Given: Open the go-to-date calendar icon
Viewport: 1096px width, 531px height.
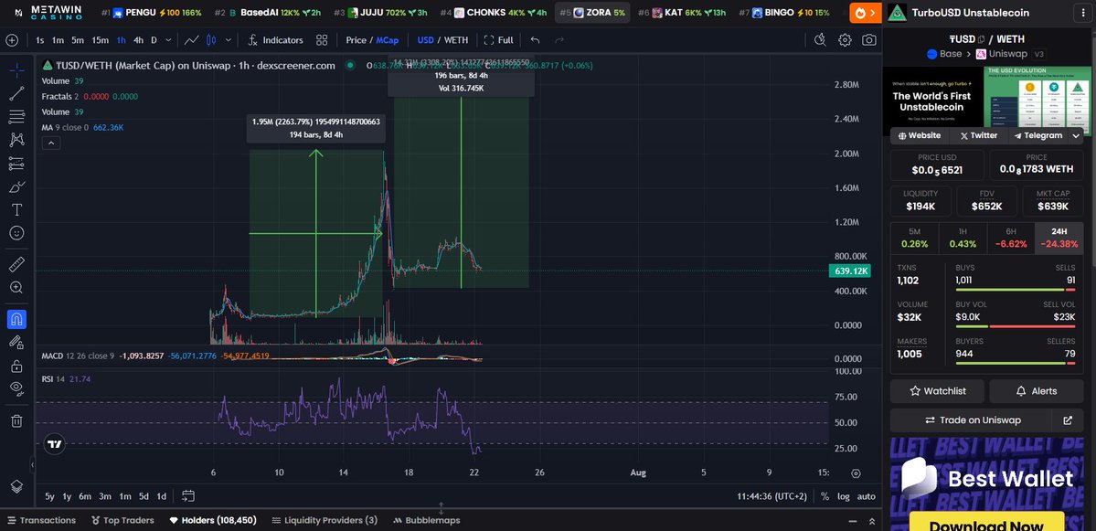Looking at the screenshot, I should (x=188, y=496).
